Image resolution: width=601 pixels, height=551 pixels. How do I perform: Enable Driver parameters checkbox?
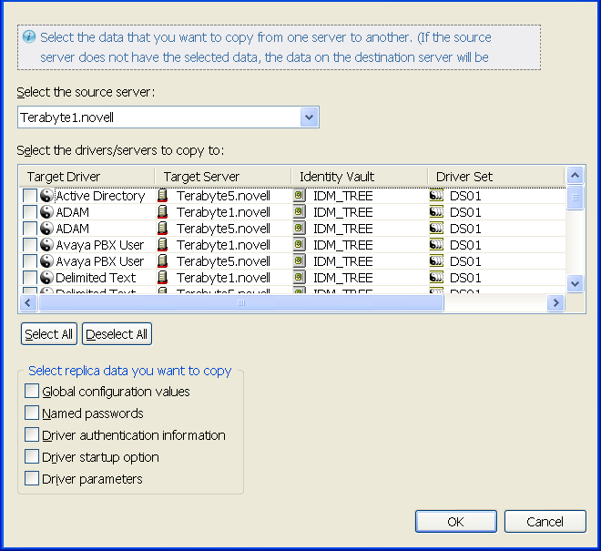coord(32,478)
